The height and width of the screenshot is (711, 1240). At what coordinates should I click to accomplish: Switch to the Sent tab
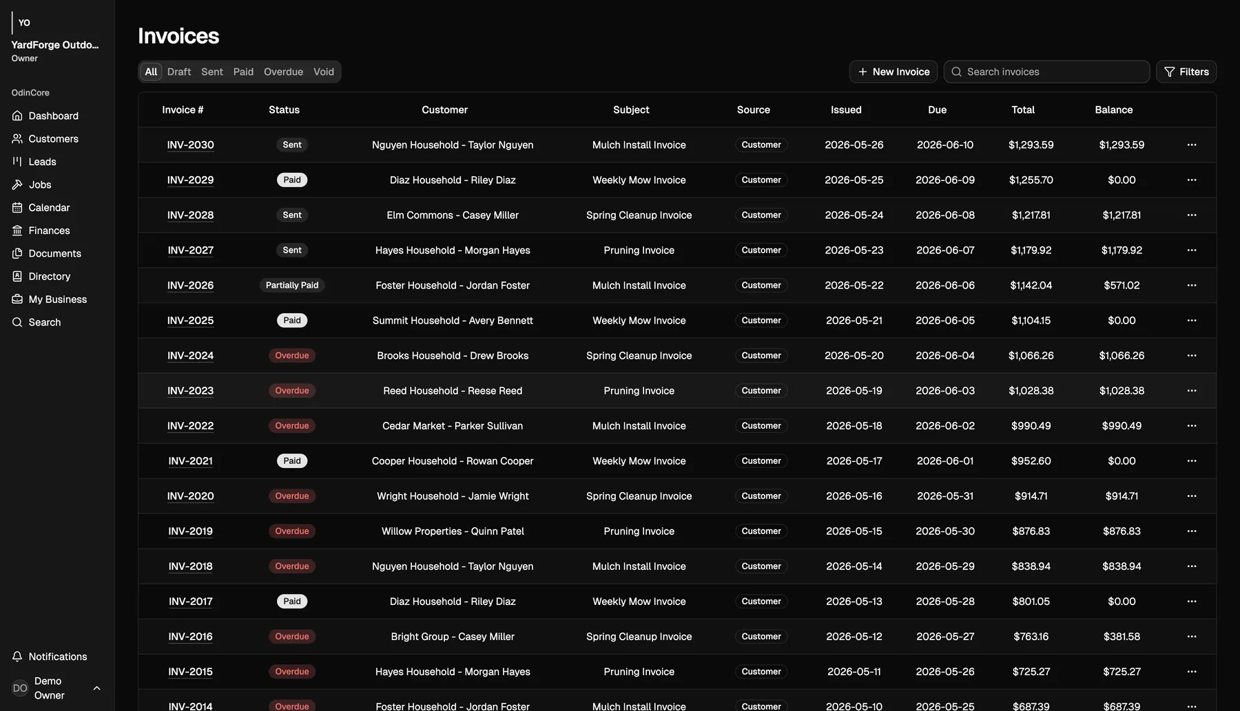point(212,72)
